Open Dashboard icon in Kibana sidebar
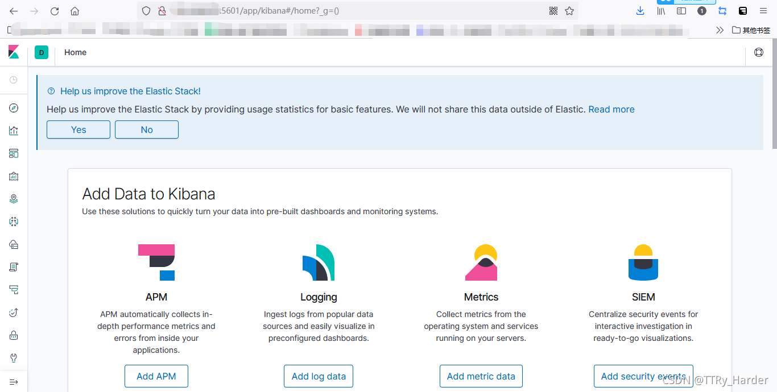 click(x=14, y=153)
